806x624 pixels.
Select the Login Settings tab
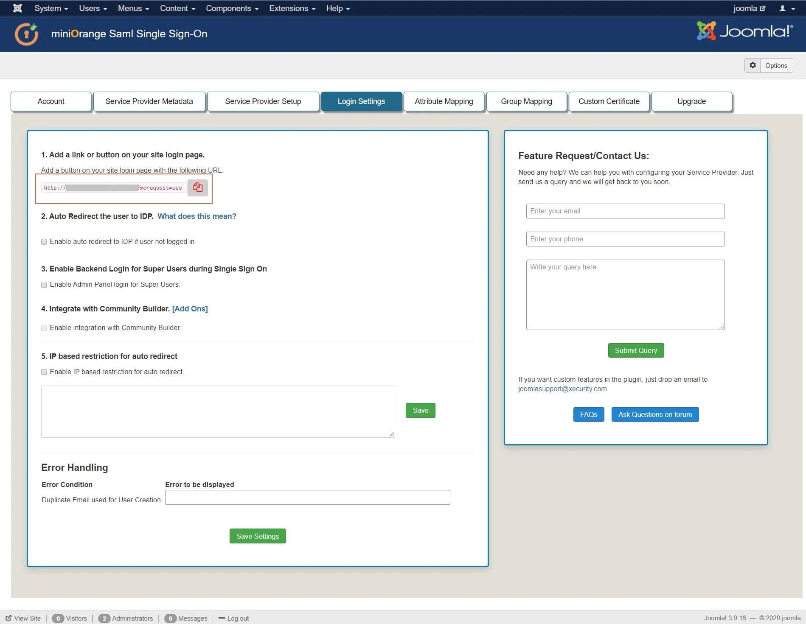pyautogui.click(x=361, y=101)
